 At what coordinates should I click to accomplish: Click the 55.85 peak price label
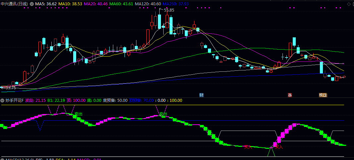(x=169, y=10)
